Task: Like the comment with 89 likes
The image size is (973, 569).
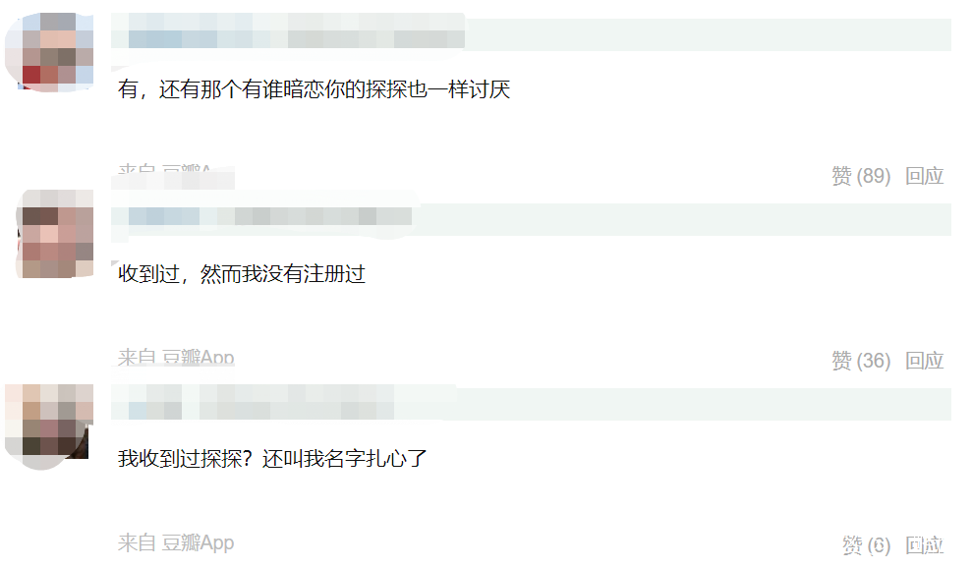Action: tap(861, 176)
